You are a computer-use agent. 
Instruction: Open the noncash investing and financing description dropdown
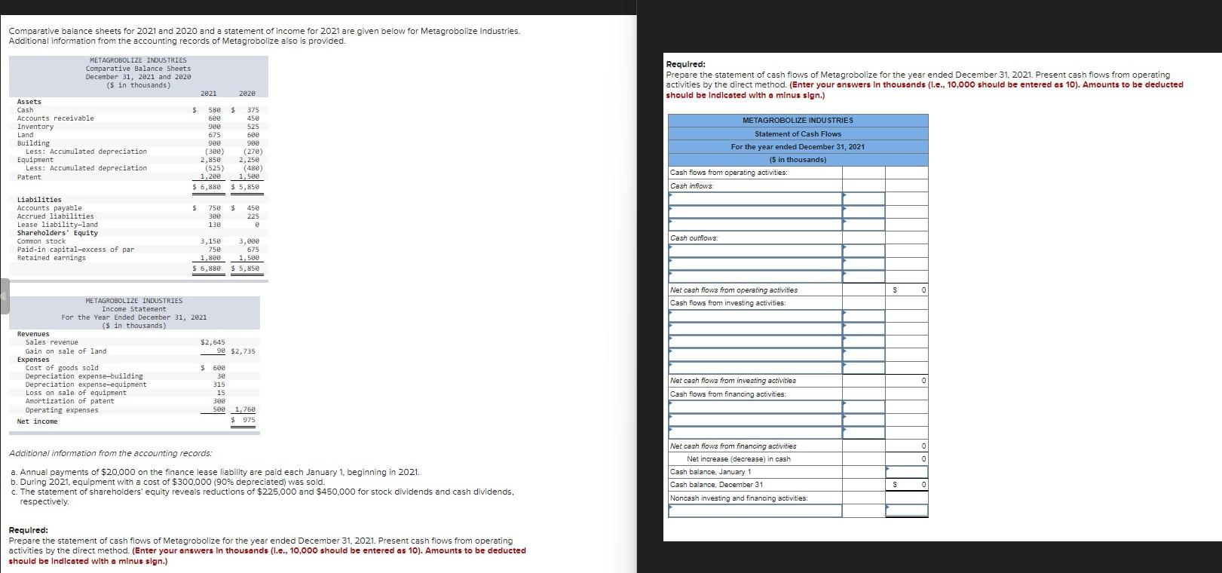[755, 511]
